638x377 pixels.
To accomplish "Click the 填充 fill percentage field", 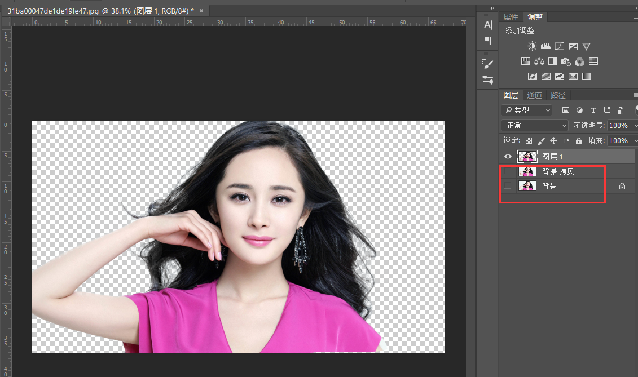I will (x=618, y=141).
